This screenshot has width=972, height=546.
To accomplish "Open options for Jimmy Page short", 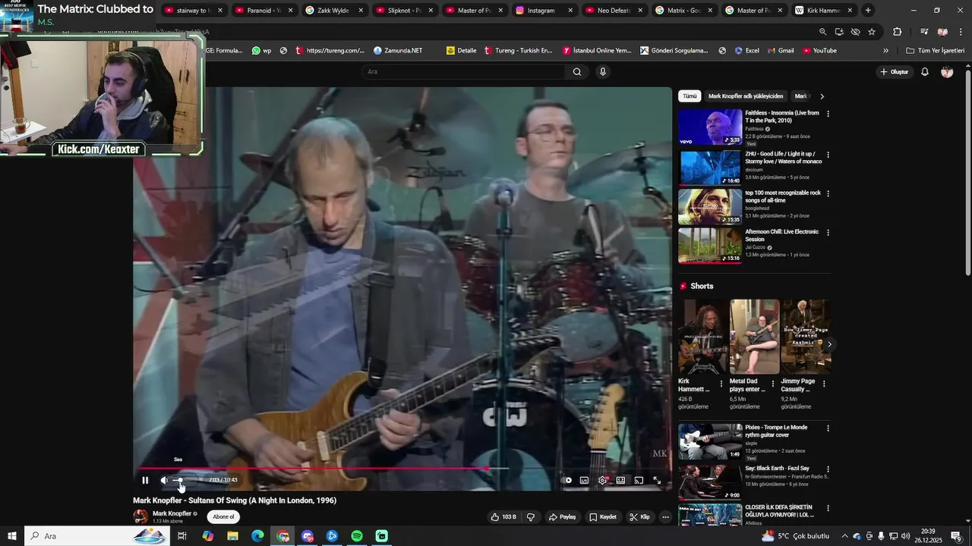I will [x=824, y=384].
